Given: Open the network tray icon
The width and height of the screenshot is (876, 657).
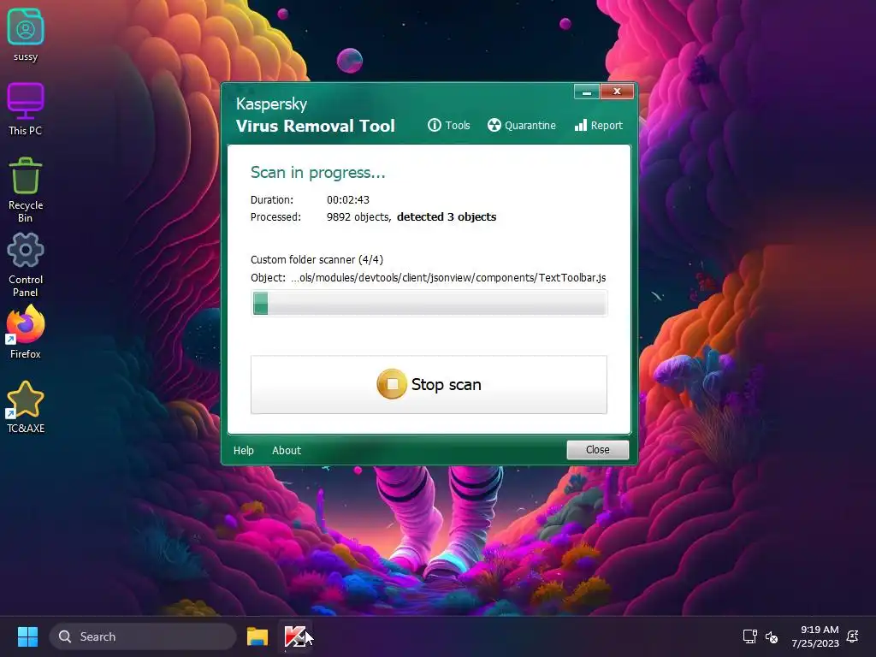Looking at the screenshot, I should pos(749,636).
